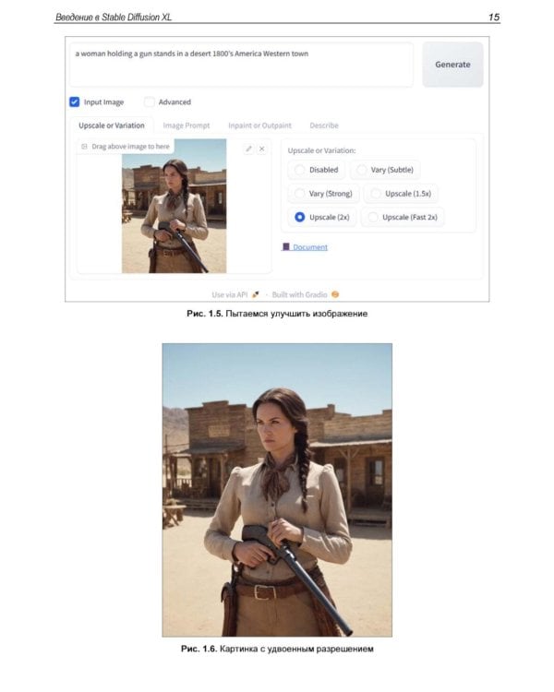Select the Upscale (2x) radio option
The width and height of the screenshot is (554, 692).
[x=322, y=217]
